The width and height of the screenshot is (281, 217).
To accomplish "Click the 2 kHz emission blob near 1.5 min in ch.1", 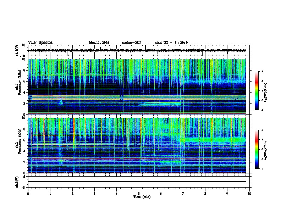I will click(61, 103).
